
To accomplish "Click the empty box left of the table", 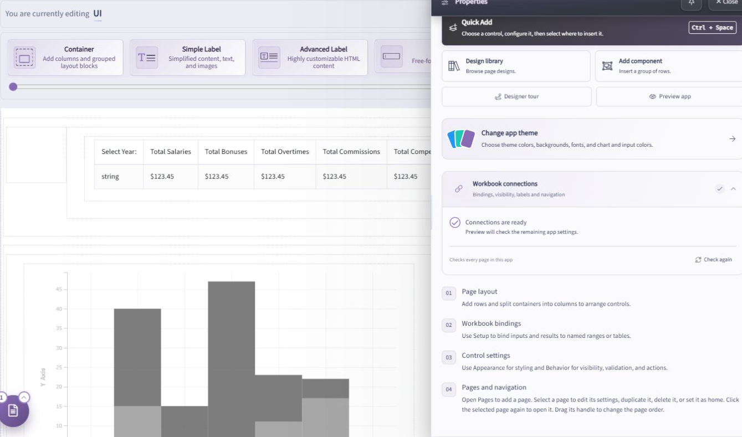I will [x=36, y=155].
